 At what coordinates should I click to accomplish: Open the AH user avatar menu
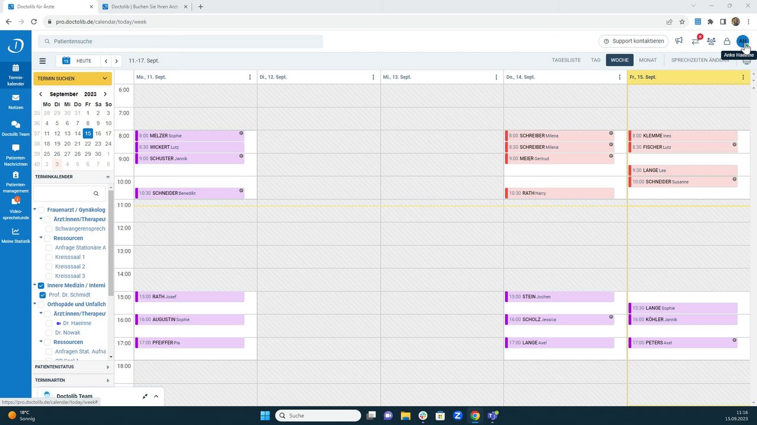tap(742, 41)
